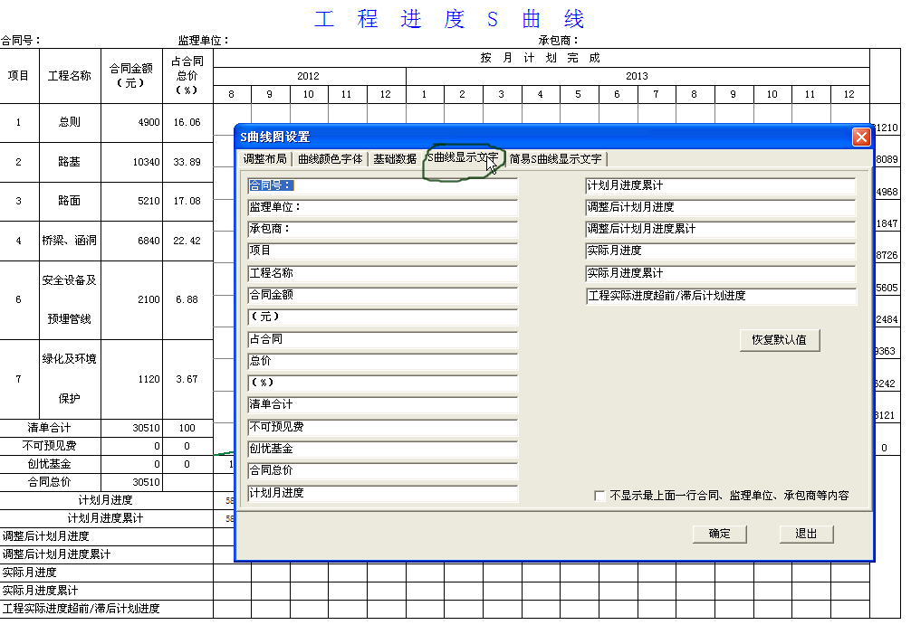This screenshot has height=625, width=911.
Task: Click the 100 percent cell in 清单合计 row
Action: (187, 428)
